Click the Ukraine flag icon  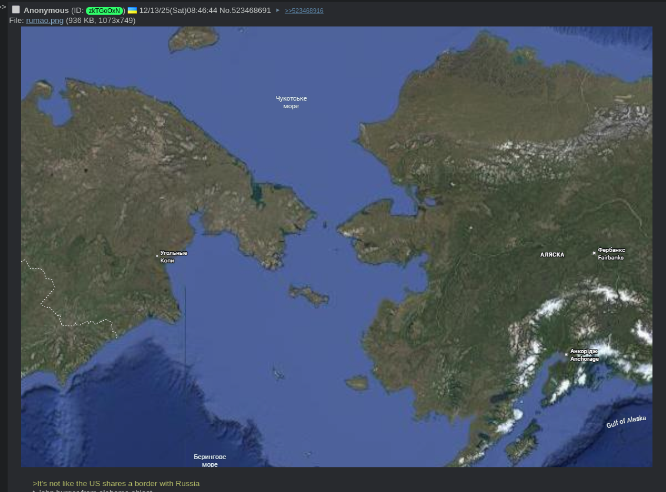click(132, 10)
